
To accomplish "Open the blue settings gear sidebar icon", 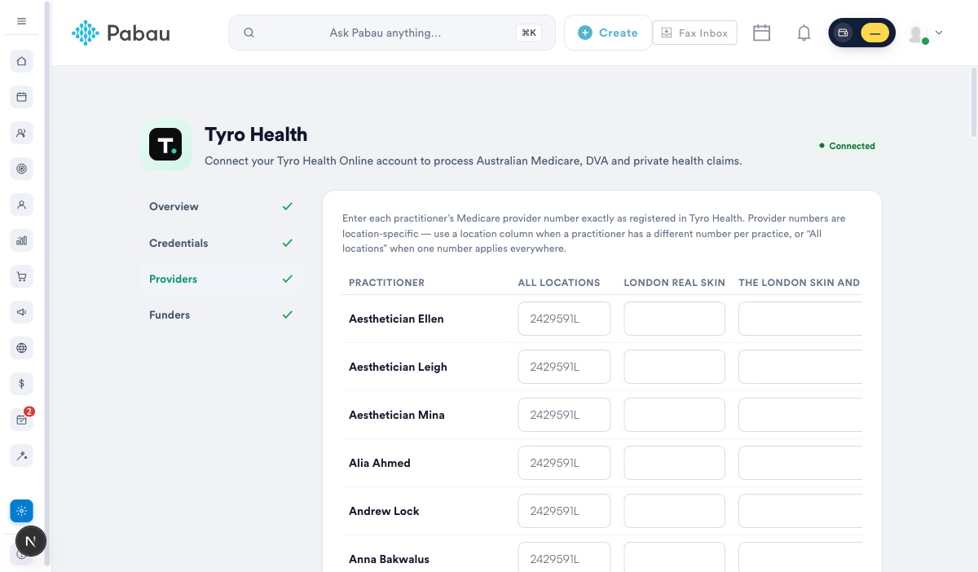I will point(22,511).
